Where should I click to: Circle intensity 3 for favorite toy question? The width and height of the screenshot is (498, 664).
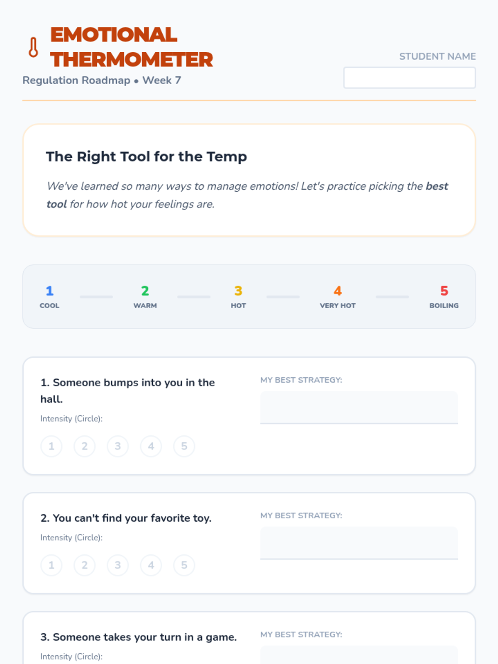118,565
